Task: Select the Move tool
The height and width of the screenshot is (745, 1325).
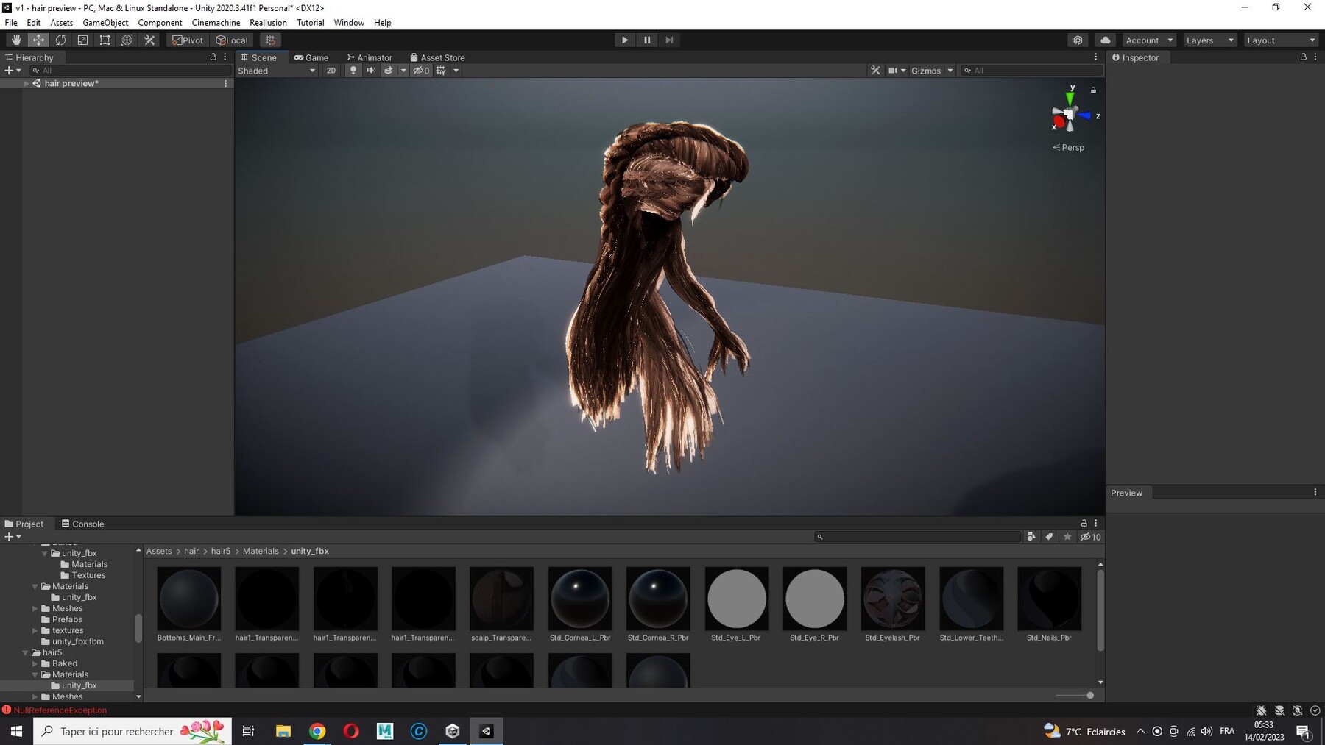Action: pos(38,40)
